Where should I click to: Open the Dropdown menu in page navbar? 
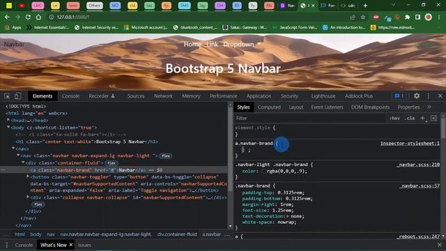pos(242,45)
